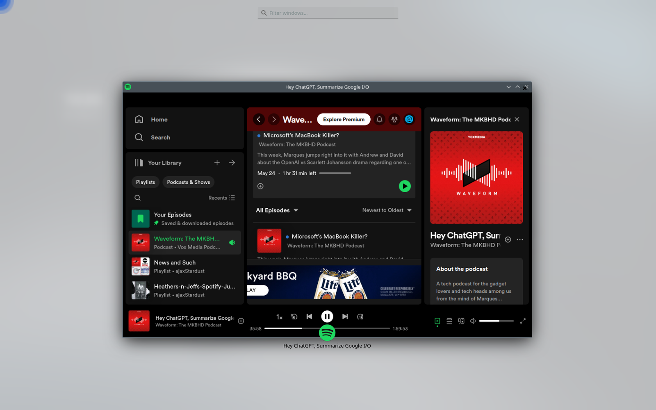Click the episode progress bar near May 24
The width and height of the screenshot is (656, 410).
click(x=335, y=173)
